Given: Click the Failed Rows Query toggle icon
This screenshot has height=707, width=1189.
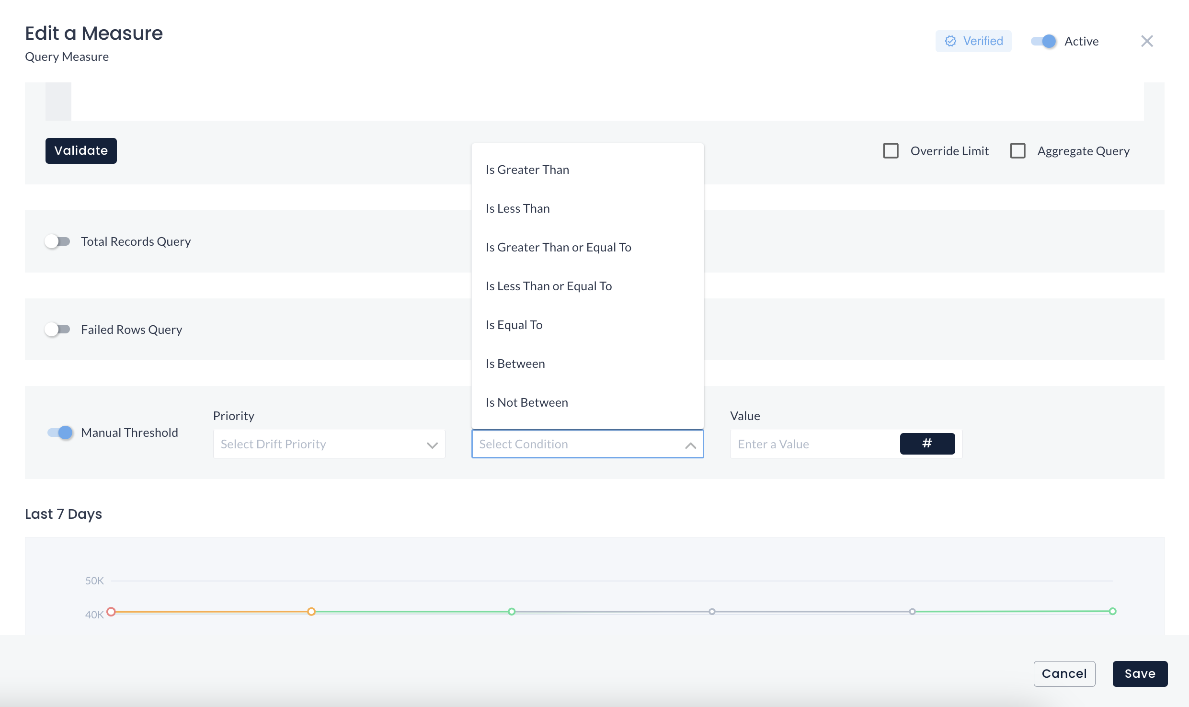Looking at the screenshot, I should pos(58,329).
